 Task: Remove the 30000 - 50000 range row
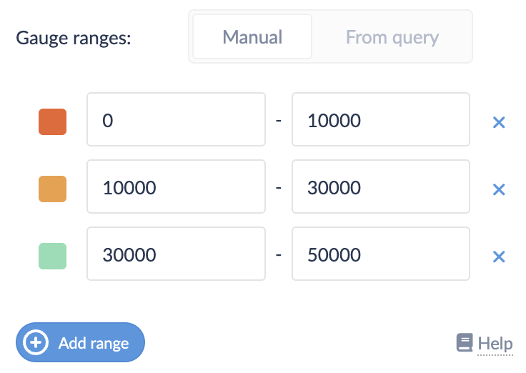pyautogui.click(x=499, y=257)
